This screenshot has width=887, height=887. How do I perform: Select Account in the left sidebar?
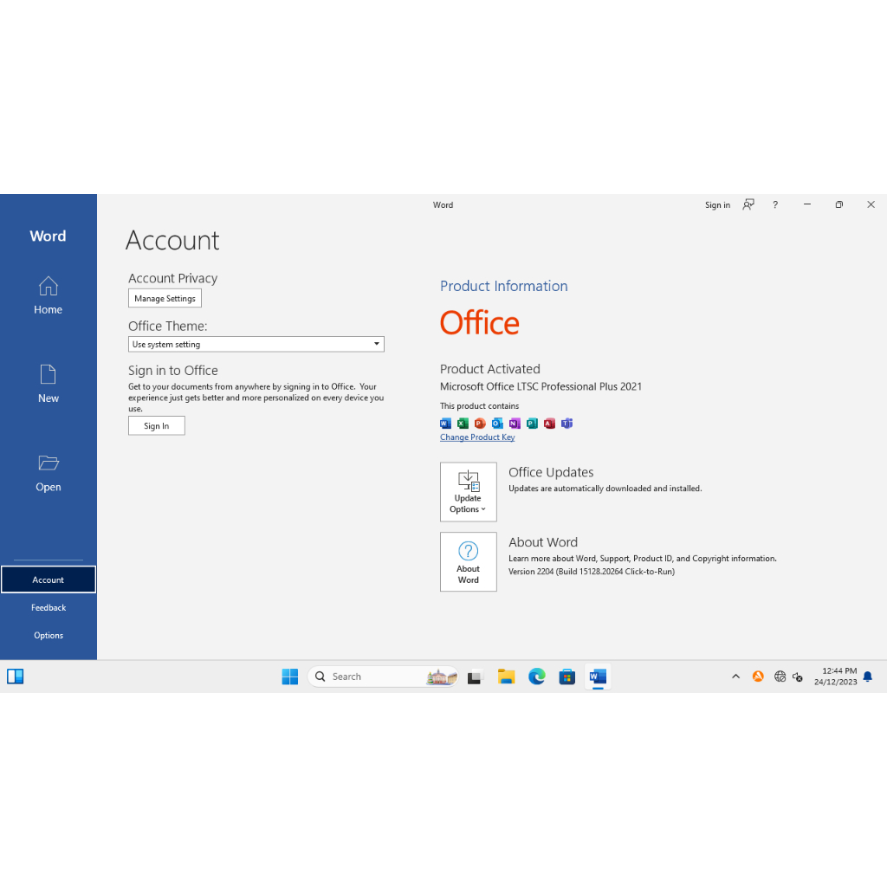(x=49, y=579)
